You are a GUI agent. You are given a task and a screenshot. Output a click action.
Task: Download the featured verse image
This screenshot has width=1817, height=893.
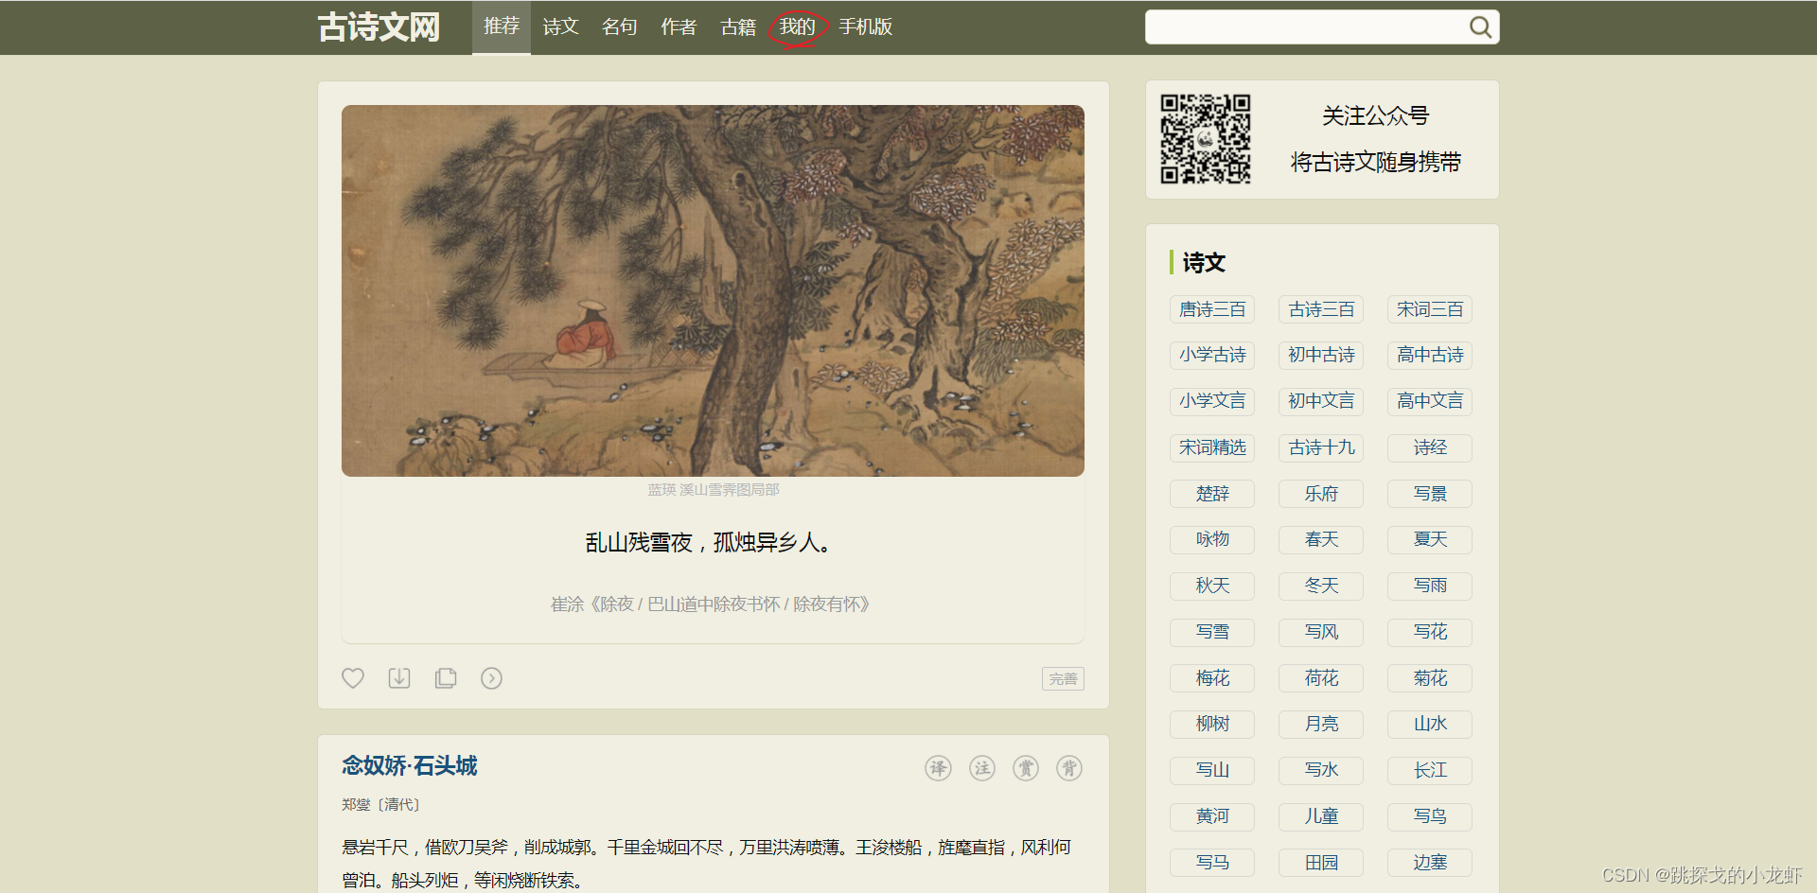(399, 678)
